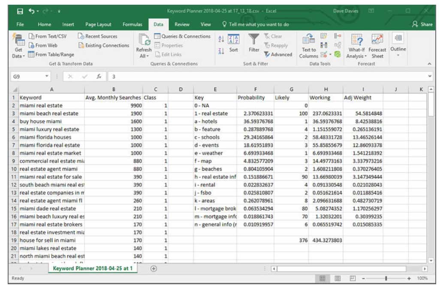Screen dimensions: 443x292
Task: Open What-If Analysis
Action: tap(356, 46)
